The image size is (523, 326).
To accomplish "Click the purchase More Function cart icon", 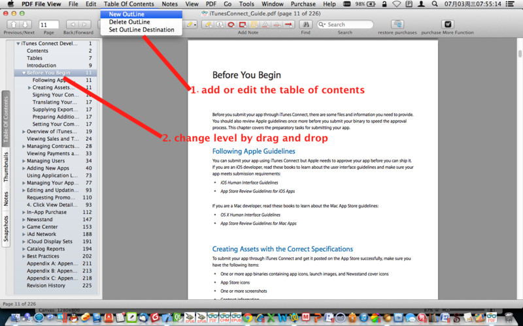I will tap(448, 25).
